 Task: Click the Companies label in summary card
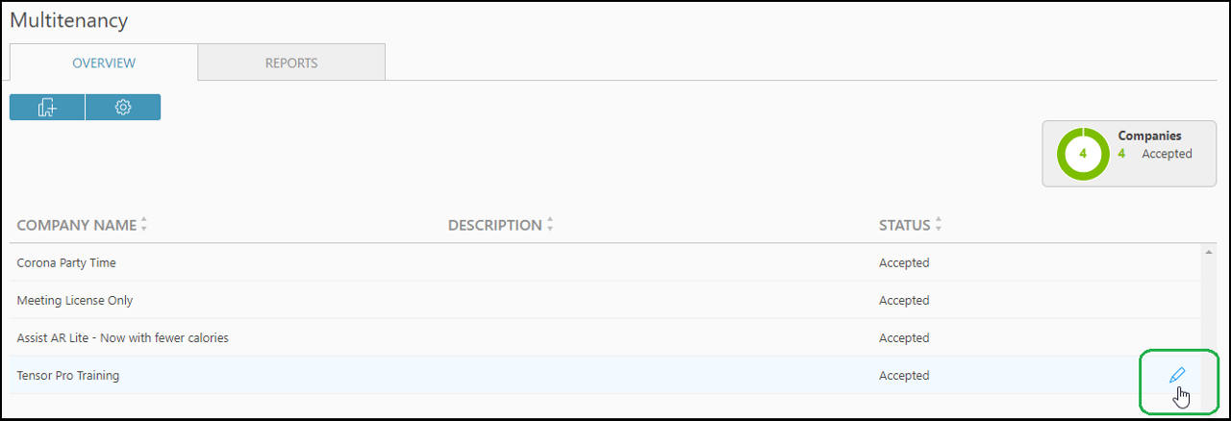point(1149,136)
